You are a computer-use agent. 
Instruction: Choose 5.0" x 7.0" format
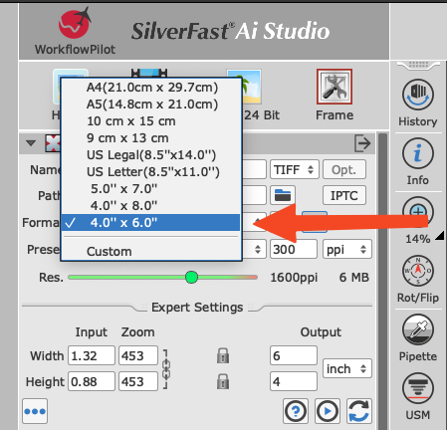click(150, 189)
